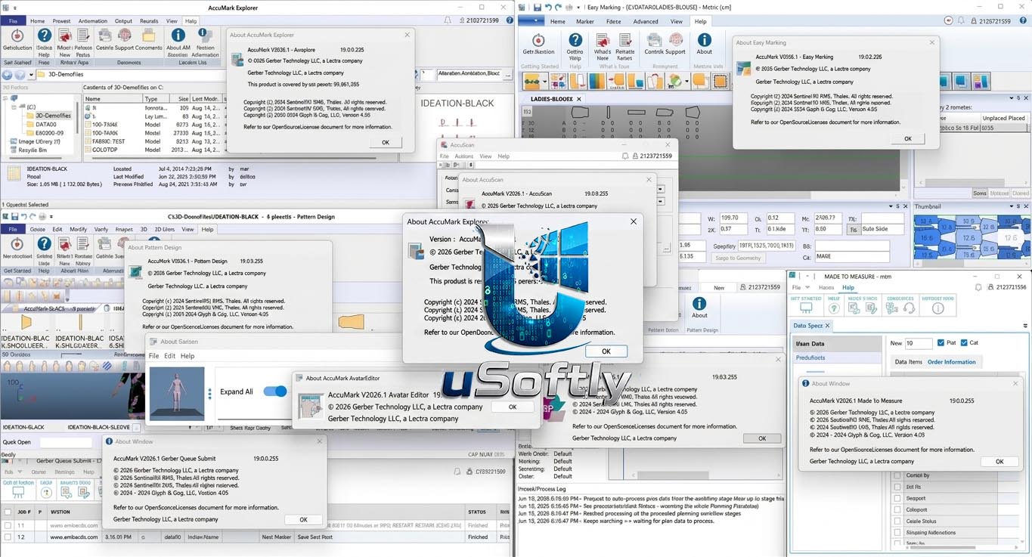The width and height of the screenshot is (1032, 557).
Task: Click OK in the About AccuMark Explorer dialog
Action: pos(386,142)
